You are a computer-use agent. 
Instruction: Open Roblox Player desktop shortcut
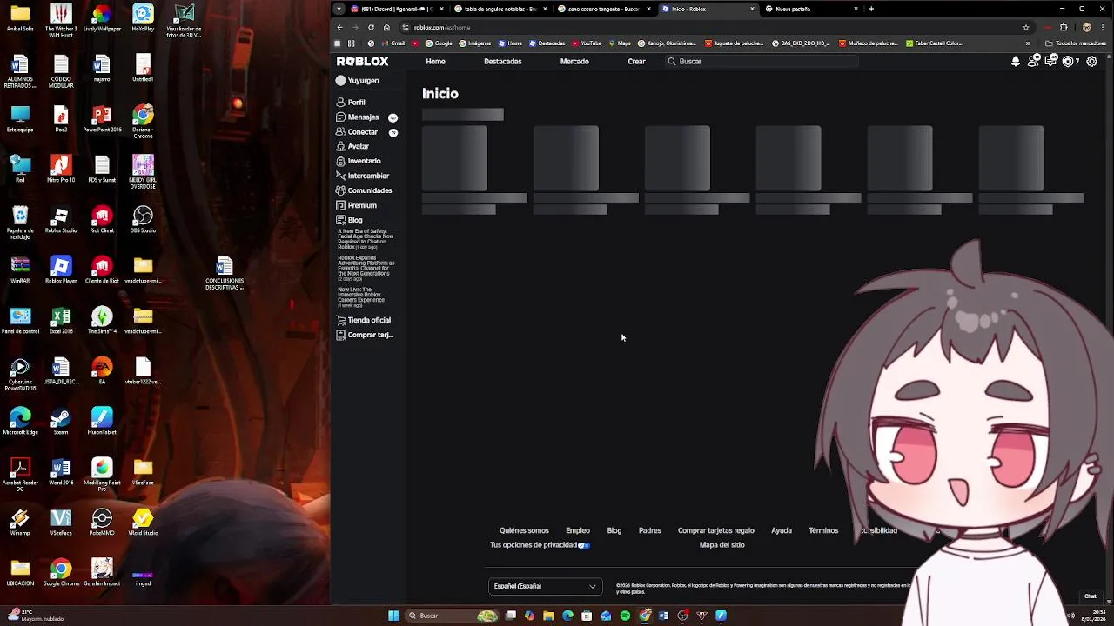61,270
